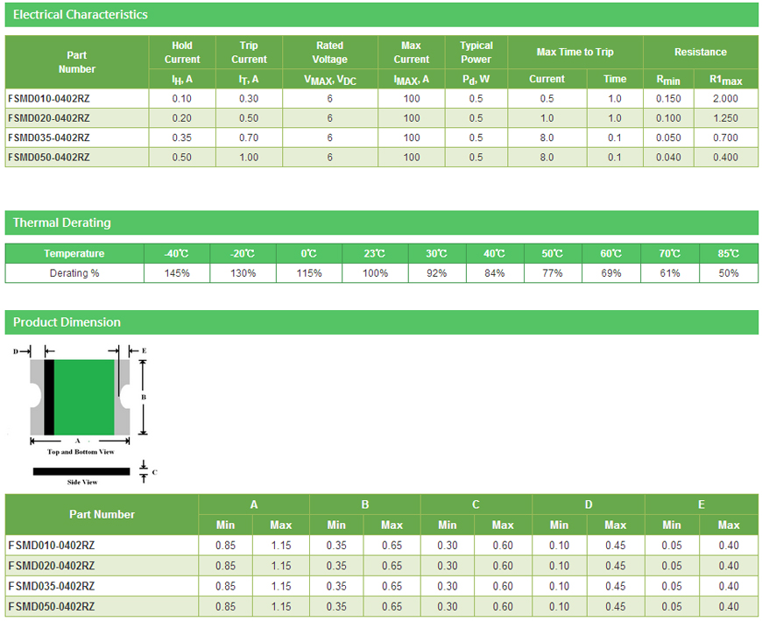Select FSMD010-0402RZ in the dimension table
Viewport: 762px width, 621px height.
[x=52, y=545]
